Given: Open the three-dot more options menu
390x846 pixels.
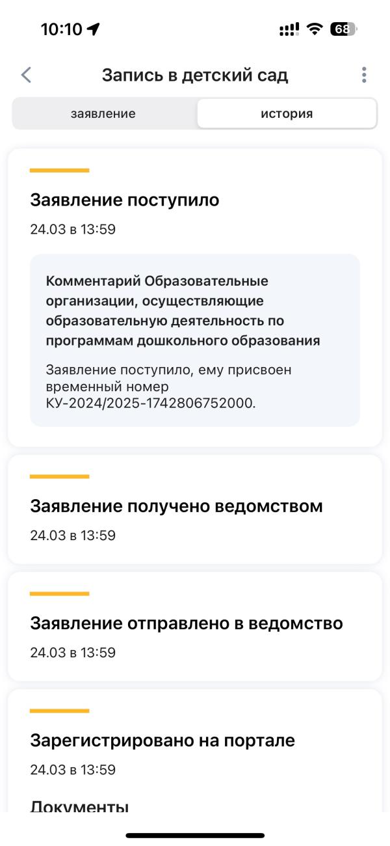Looking at the screenshot, I should [x=364, y=75].
